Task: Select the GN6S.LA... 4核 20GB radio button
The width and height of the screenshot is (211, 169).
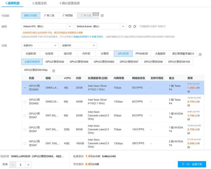Action: pyautogui.click(x=25, y=88)
